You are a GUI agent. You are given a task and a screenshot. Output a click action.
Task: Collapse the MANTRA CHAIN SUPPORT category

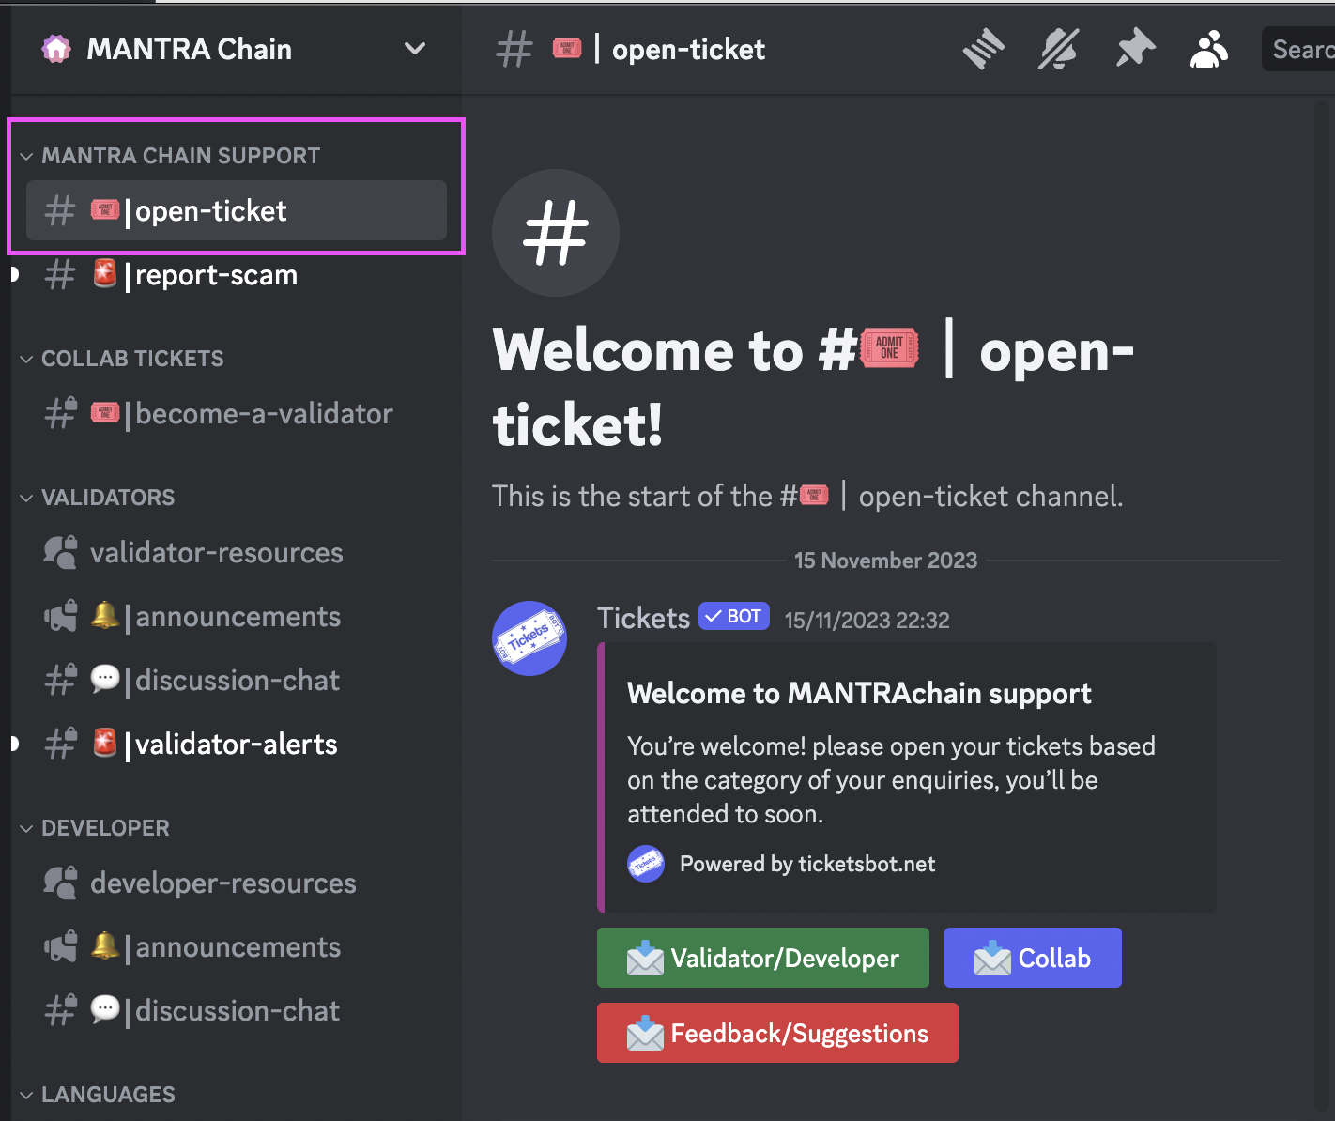[x=180, y=156]
